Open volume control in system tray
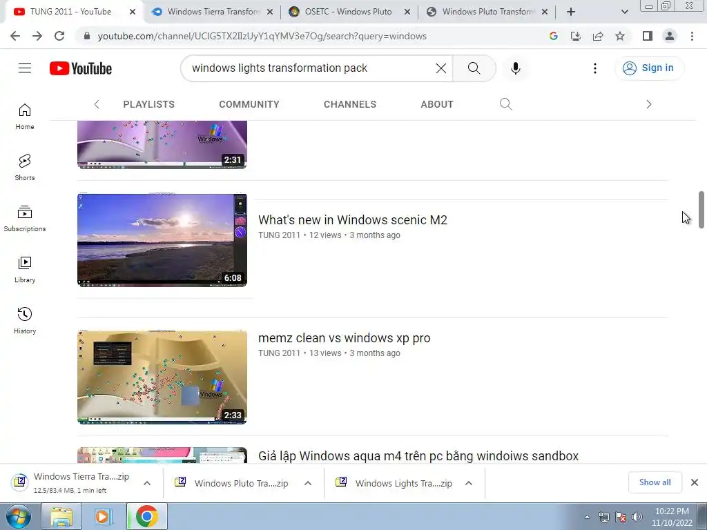 pos(637,517)
